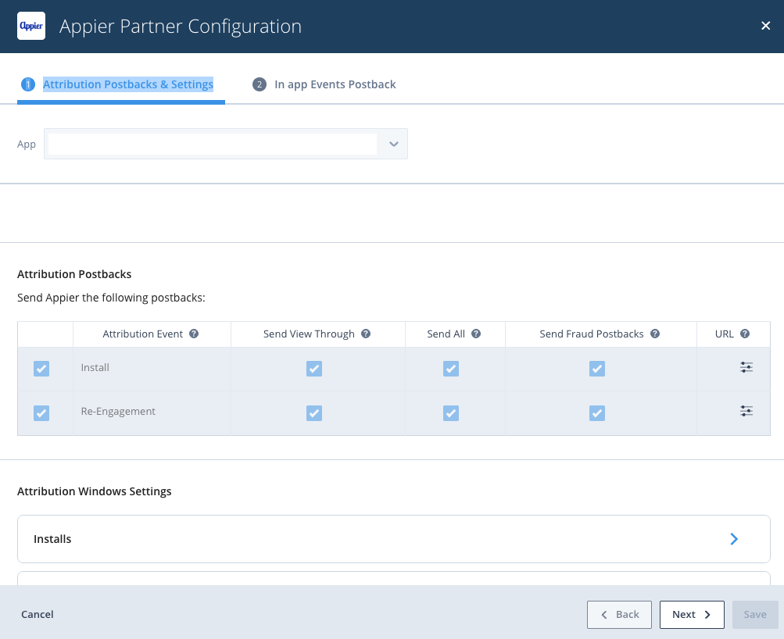Click the Send Fraud Postbacks column header
The width and height of the screenshot is (784, 639).
coord(592,334)
